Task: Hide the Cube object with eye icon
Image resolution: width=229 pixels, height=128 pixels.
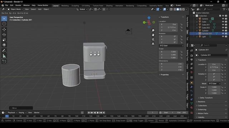Action: coord(223,22)
